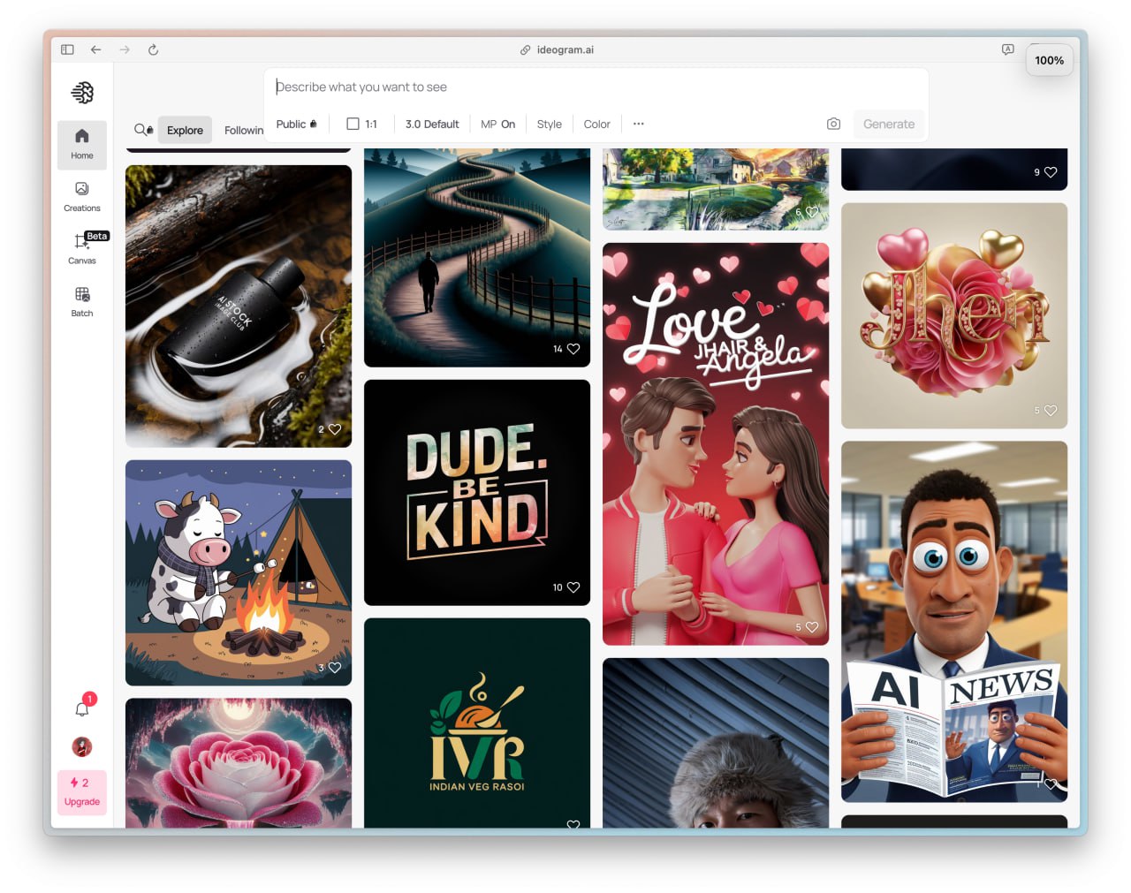Image resolution: width=1131 pixels, height=893 pixels.
Task: Click the prompt description text field
Action: 592,87
